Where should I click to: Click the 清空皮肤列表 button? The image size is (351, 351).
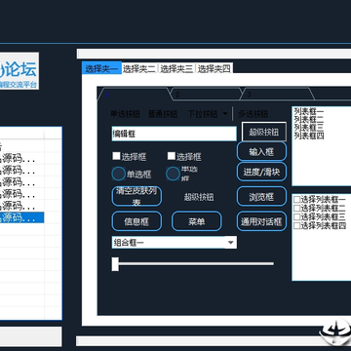(x=136, y=196)
